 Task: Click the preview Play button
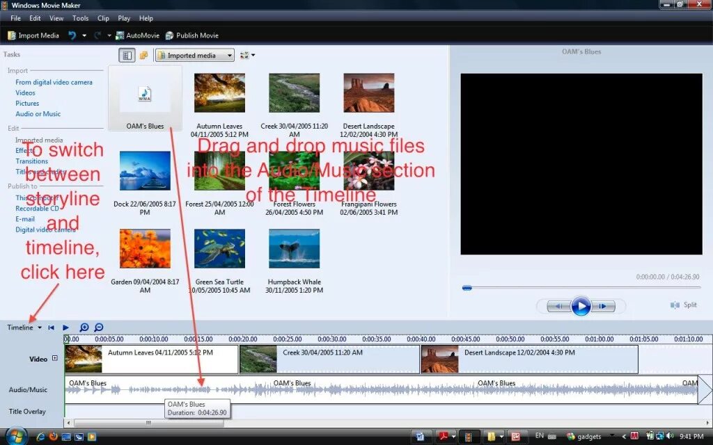click(x=581, y=306)
